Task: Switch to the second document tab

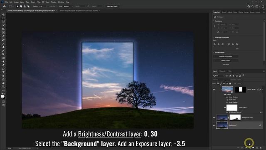Action: click(x=79, y=11)
